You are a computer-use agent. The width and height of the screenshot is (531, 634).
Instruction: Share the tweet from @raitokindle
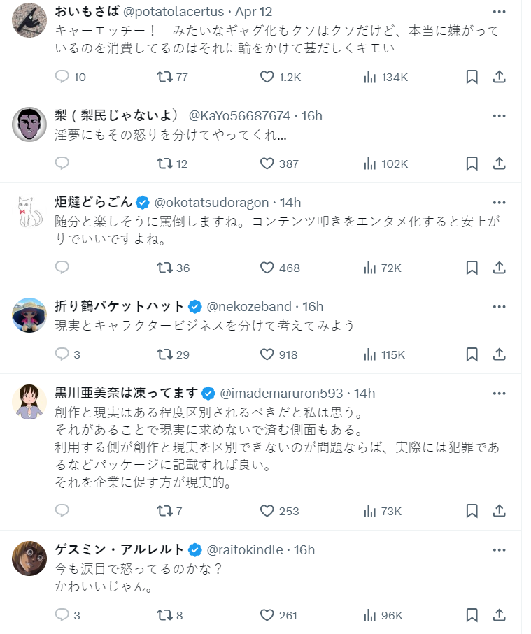(500, 615)
